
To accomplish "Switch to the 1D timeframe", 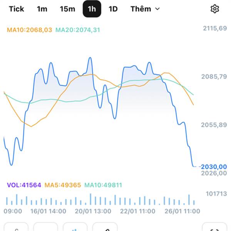I will (113, 9).
